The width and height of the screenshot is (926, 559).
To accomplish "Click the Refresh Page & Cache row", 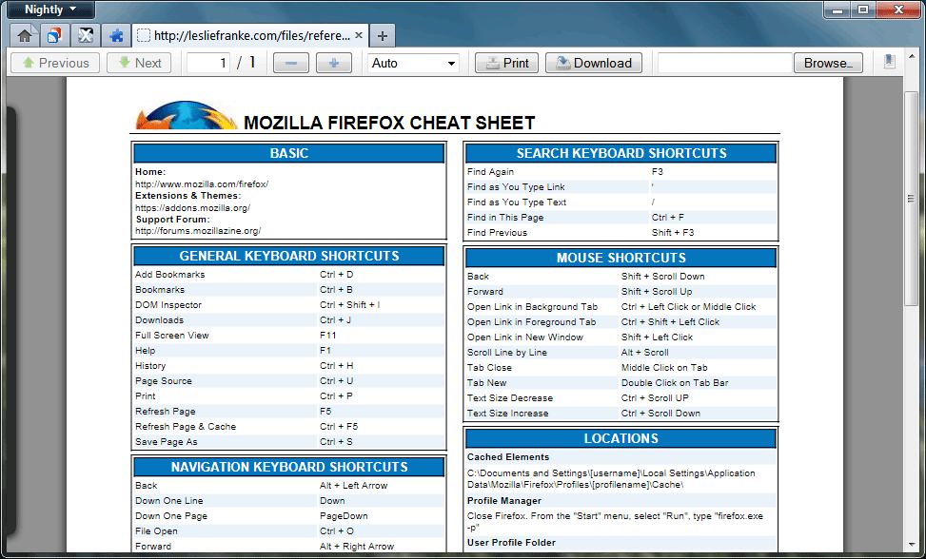I will pos(288,426).
